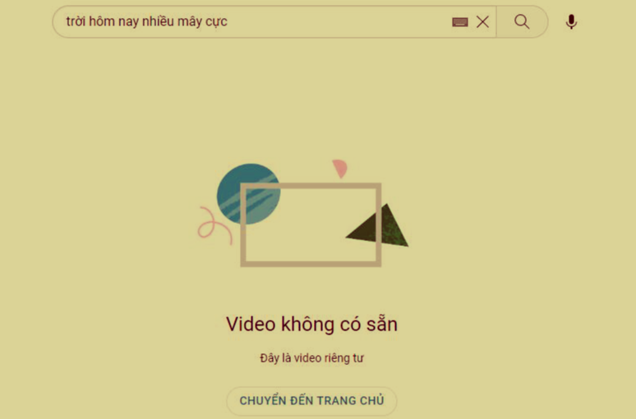Click the CHUYỂN ĐẾN TRANG CHỦ button
636x419 pixels.
coord(311,401)
